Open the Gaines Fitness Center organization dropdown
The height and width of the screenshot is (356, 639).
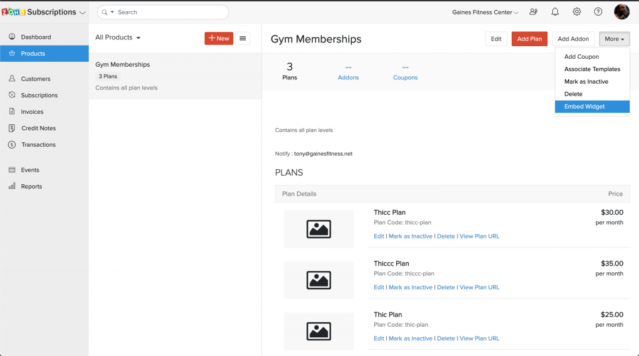[485, 12]
